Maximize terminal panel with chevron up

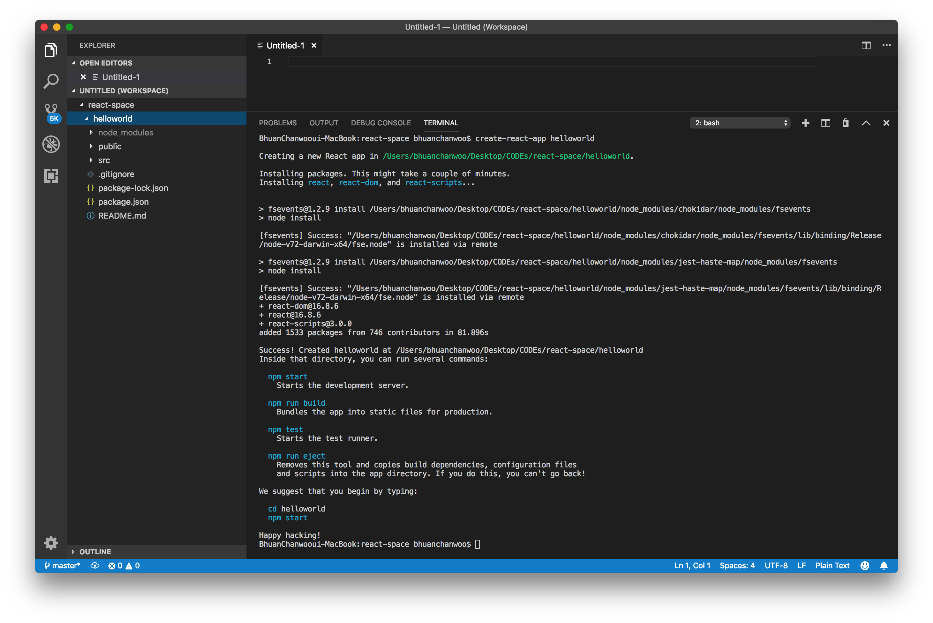[x=866, y=123]
